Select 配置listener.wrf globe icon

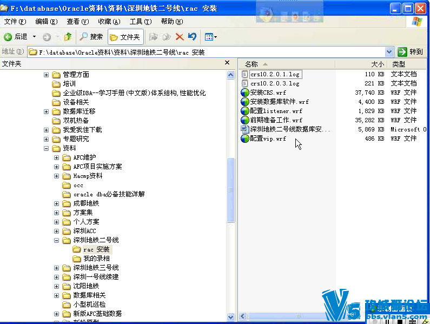(x=244, y=111)
